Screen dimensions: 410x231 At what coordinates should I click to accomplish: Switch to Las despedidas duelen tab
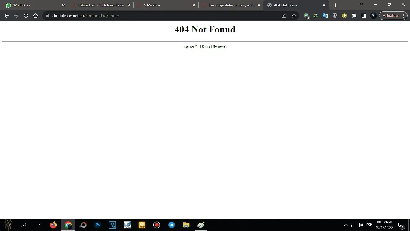point(232,5)
